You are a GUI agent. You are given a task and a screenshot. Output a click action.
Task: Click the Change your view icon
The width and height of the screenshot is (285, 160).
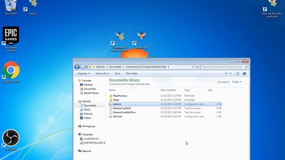pyautogui.click(x=226, y=73)
